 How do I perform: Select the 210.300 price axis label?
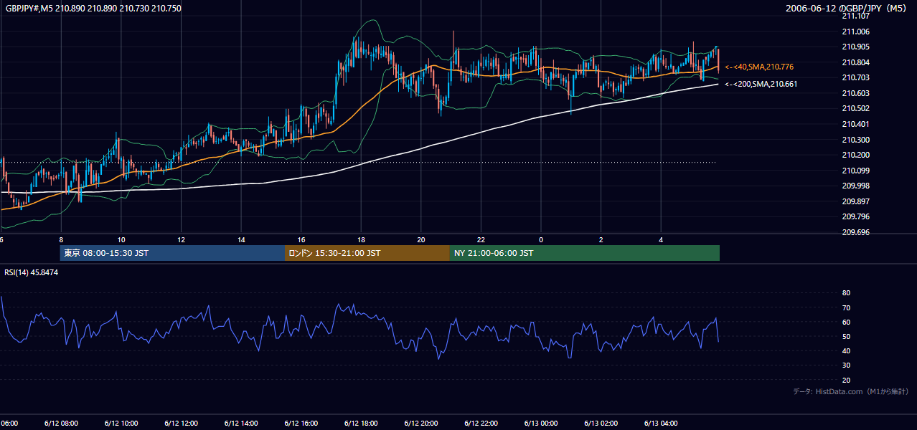pos(855,140)
